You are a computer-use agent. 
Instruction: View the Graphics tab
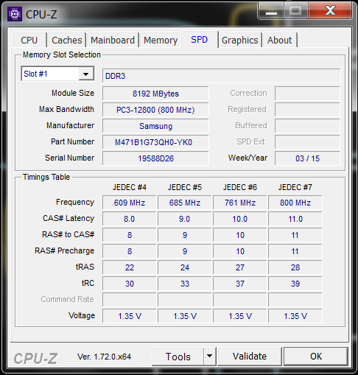[240, 40]
